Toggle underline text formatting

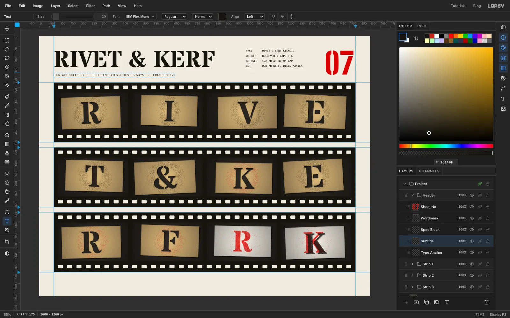pos(273,17)
